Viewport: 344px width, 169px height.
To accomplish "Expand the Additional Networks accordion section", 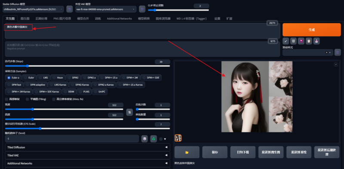I will click(x=87, y=163).
